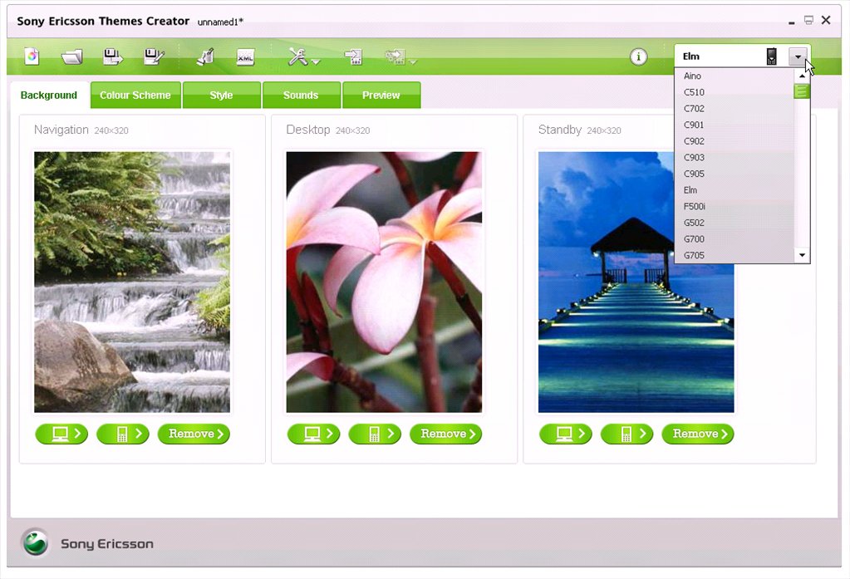This screenshot has height=579, width=850.
Task: Click the Sony Ericsson logo orb
Action: coord(36,542)
